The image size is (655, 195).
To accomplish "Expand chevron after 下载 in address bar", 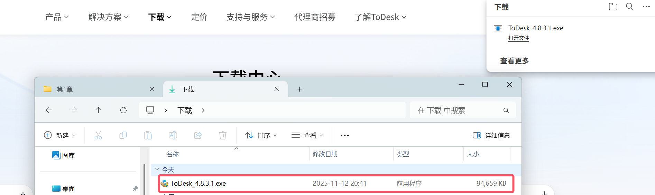I will click(x=203, y=110).
